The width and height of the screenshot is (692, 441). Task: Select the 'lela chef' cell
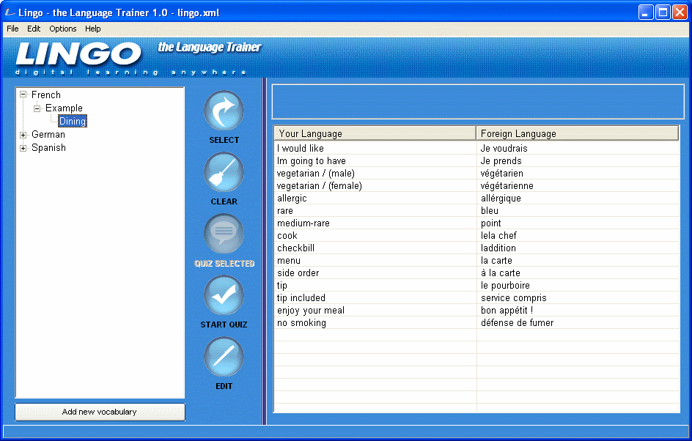click(x=578, y=235)
